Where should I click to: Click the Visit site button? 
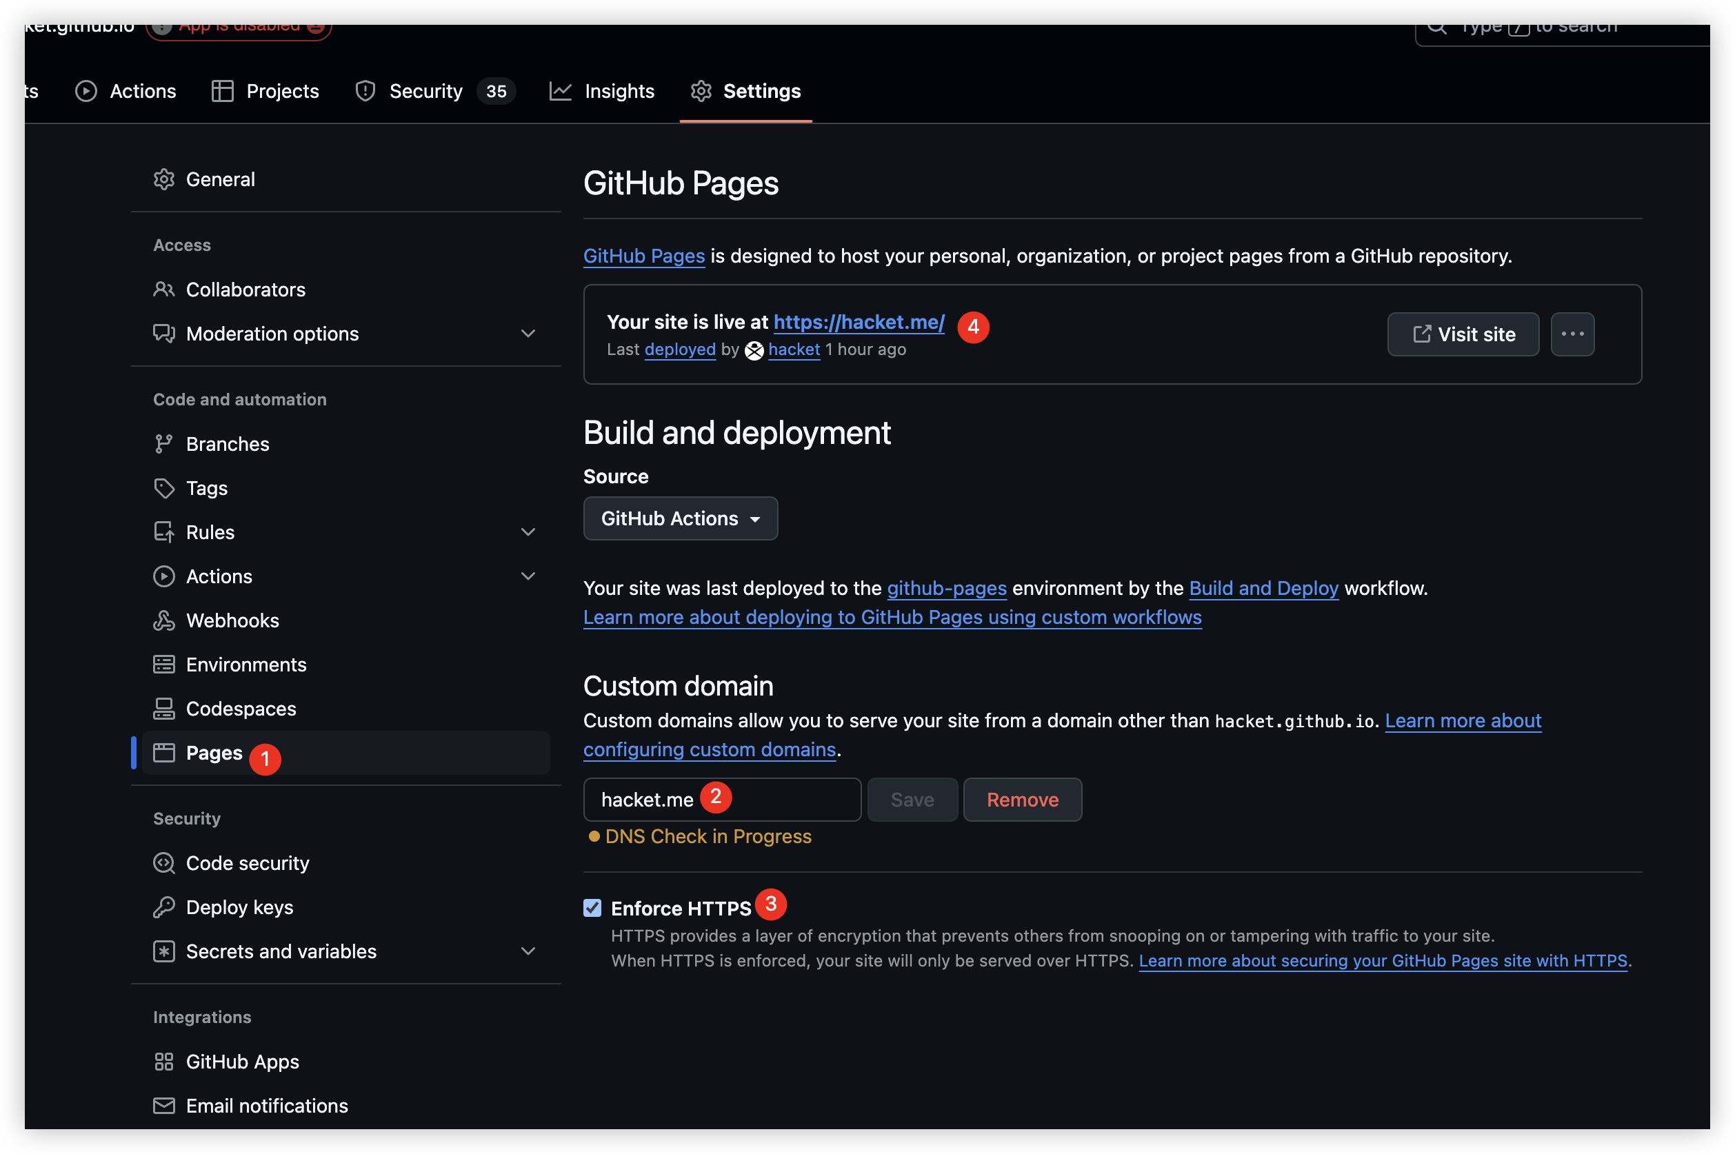point(1463,334)
